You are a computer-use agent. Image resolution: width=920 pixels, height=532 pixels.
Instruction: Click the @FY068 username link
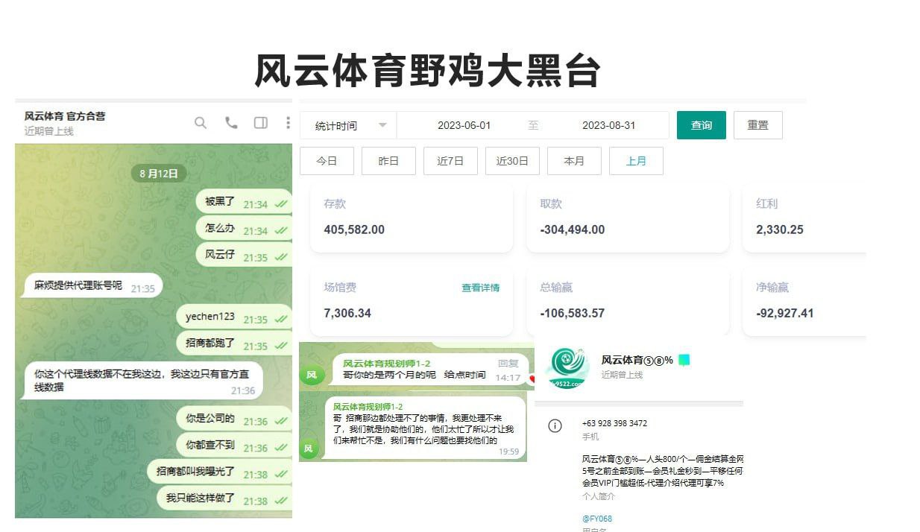point(596,518)
